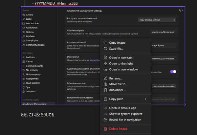The image size is (197, 135).
Task: Choose Move file to... option
Action: click(125, 84)
